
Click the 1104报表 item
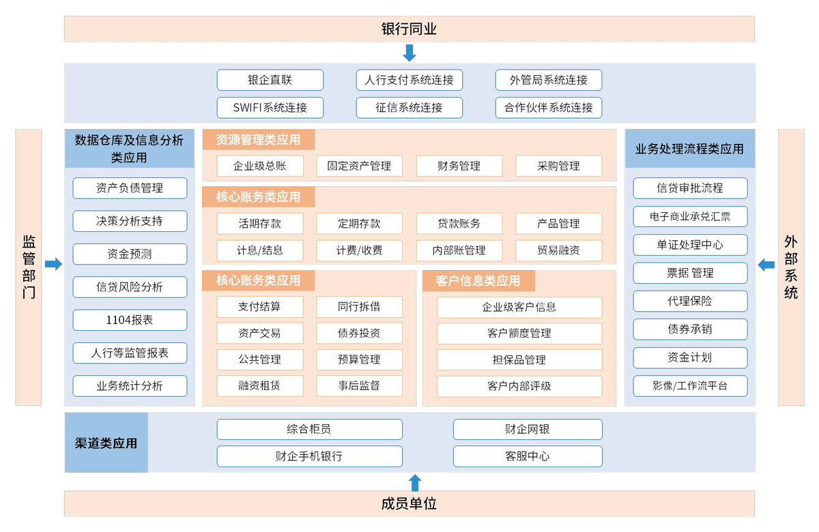[x=130, y=320]
